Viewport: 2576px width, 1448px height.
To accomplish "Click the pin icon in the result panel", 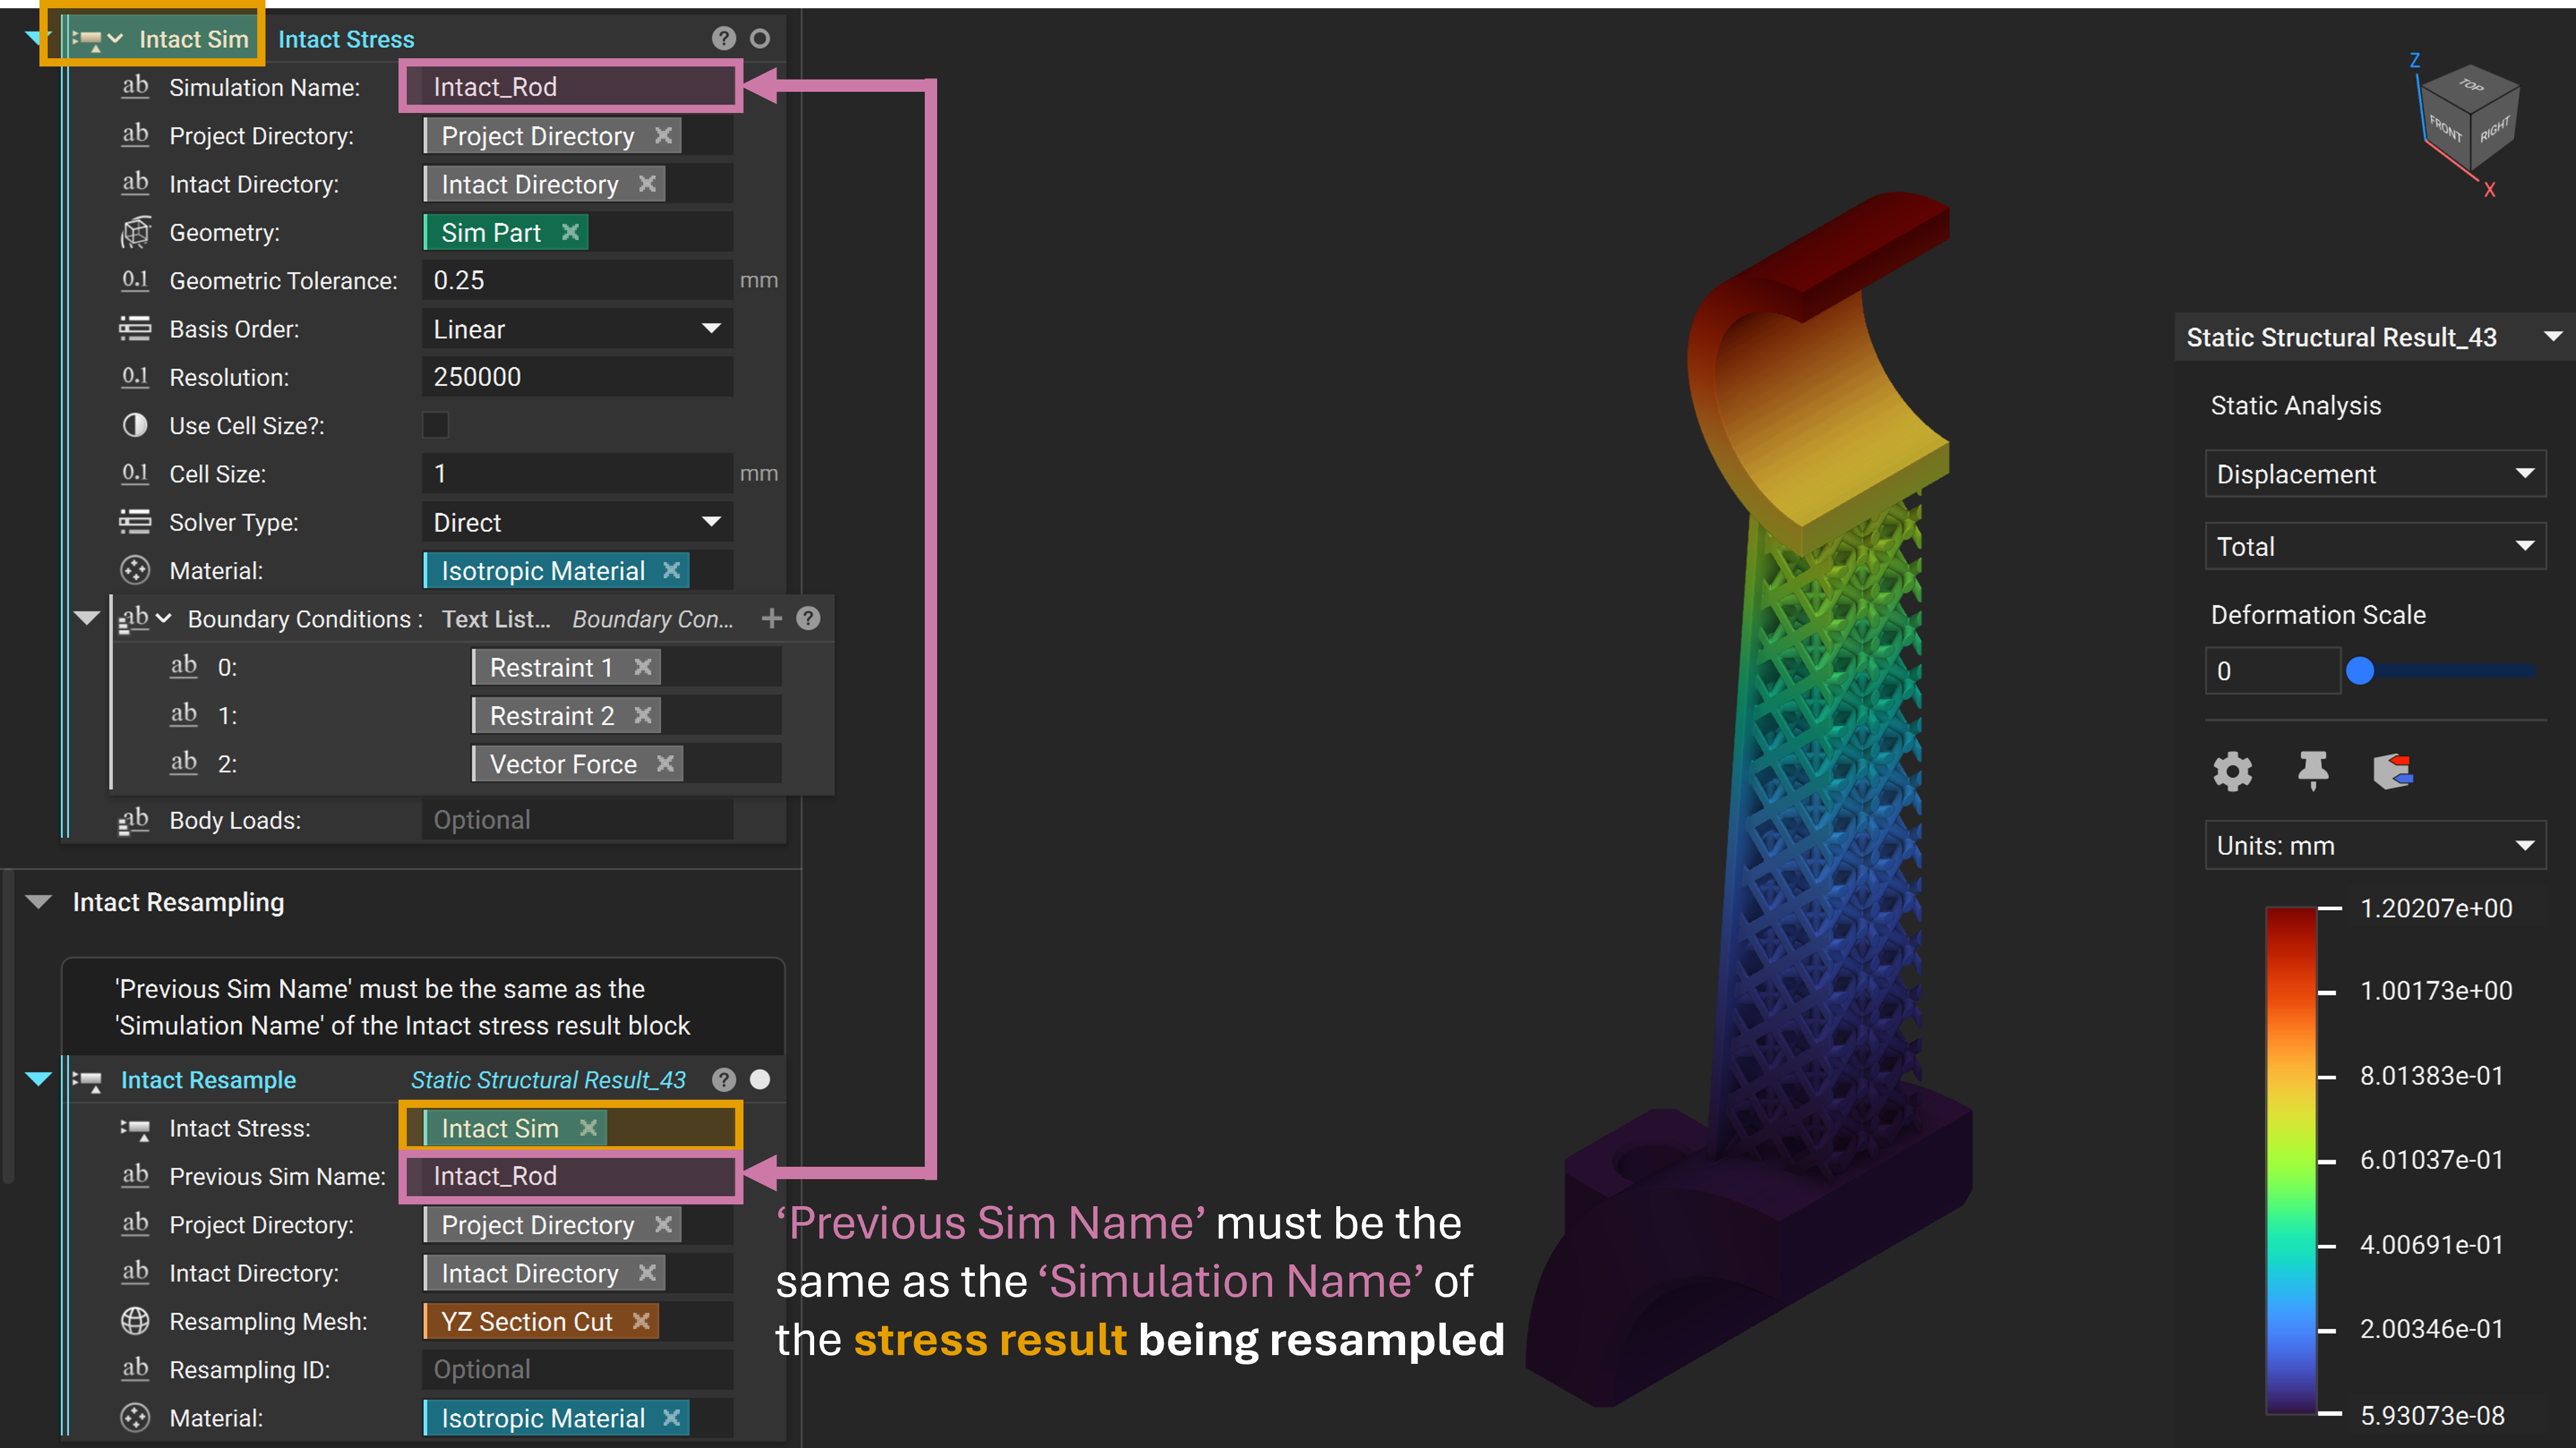I will coord(2312,770).
